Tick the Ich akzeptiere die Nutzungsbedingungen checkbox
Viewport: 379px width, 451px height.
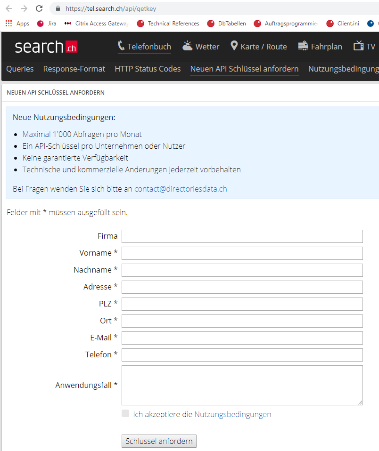coord(125,414)
